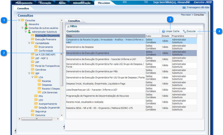The height and width of the screenshot is (135, 223).
Task: Collapse the LOA tree node
Action: pos(32,77)
